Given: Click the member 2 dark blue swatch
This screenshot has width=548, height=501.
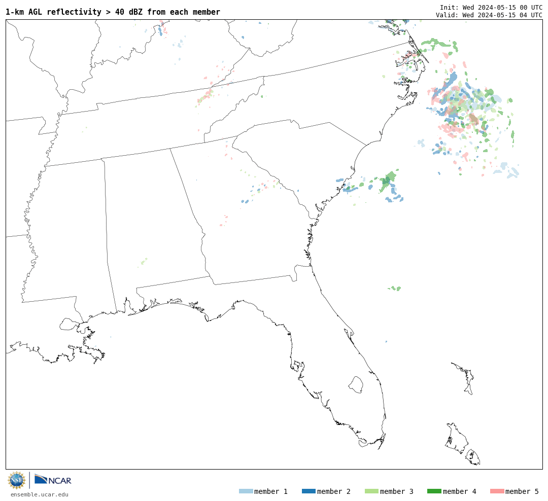Looking at the screenshot, I should [309, 491].
